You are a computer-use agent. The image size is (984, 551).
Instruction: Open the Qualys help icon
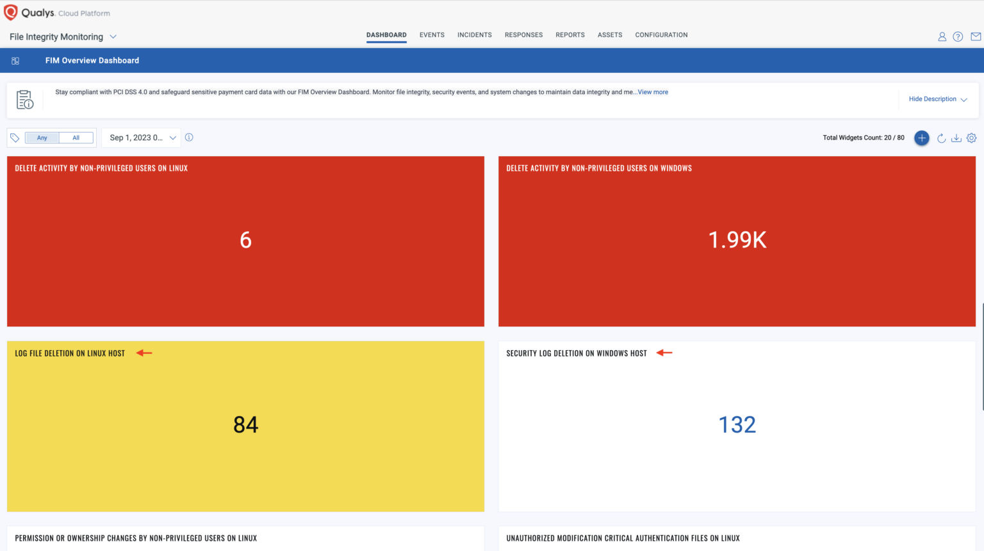pos(958,36)
